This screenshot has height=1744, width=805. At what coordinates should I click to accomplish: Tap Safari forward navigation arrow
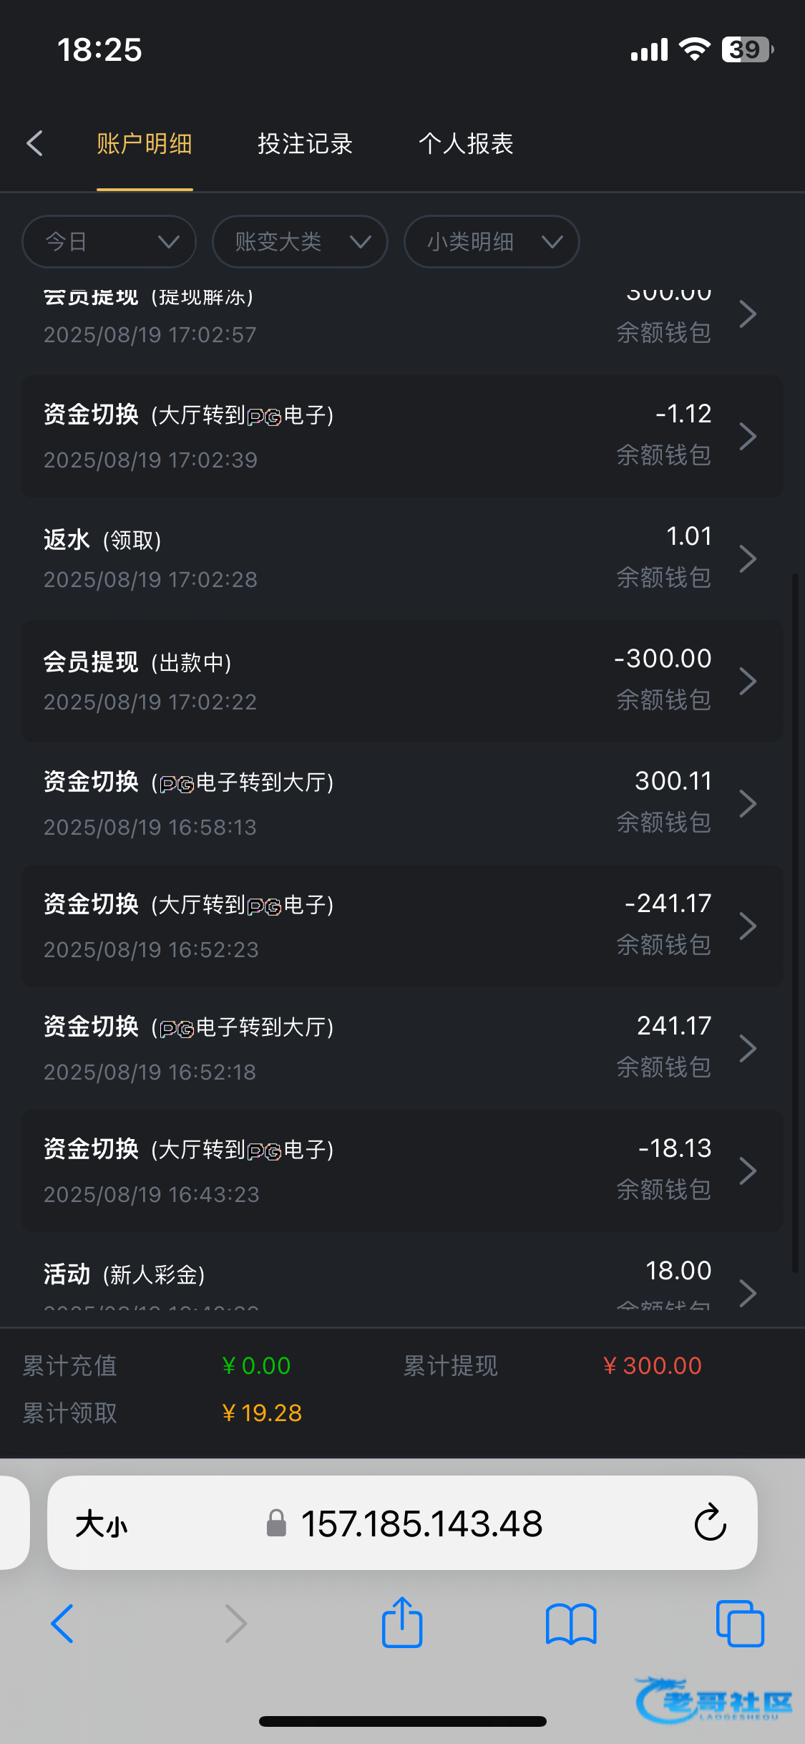(235, 1623)
